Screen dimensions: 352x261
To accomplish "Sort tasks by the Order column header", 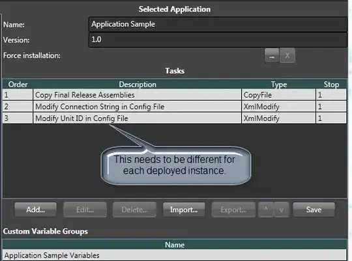I will point(18,85).
